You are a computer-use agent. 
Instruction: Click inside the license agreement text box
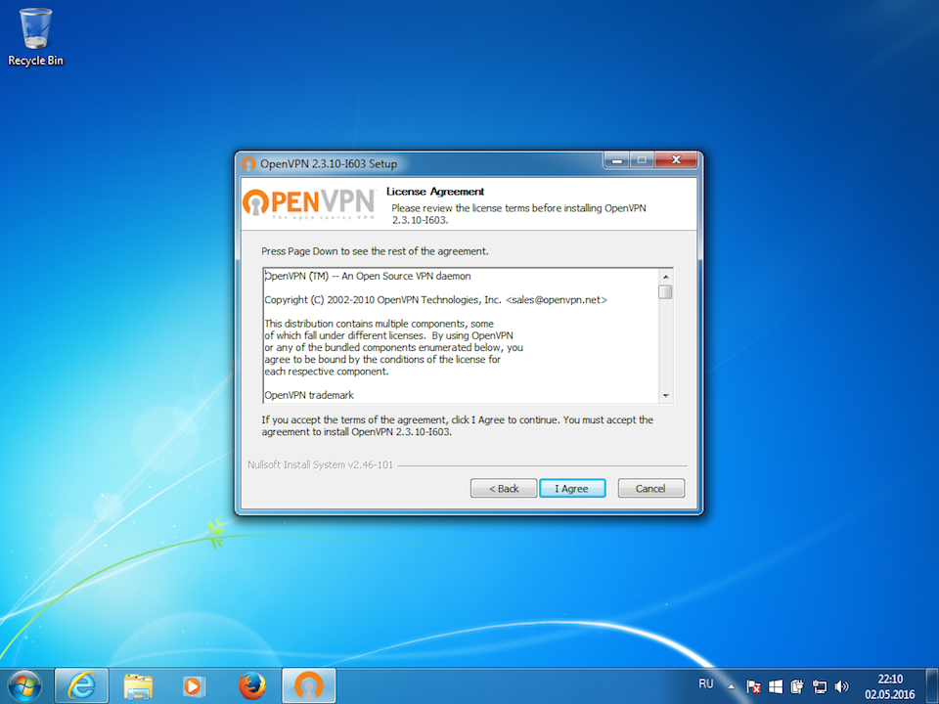coord(460,335)
